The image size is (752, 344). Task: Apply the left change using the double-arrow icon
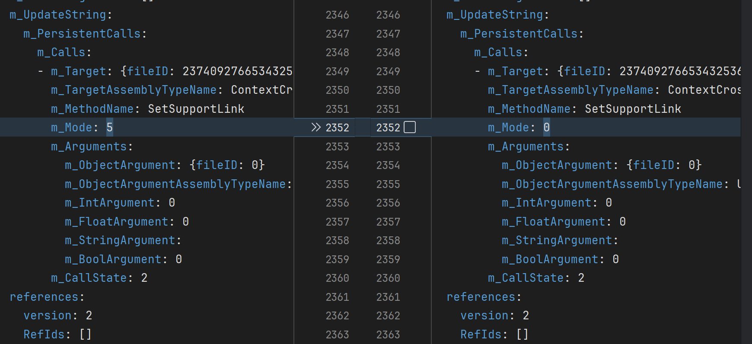coord(316,127)
